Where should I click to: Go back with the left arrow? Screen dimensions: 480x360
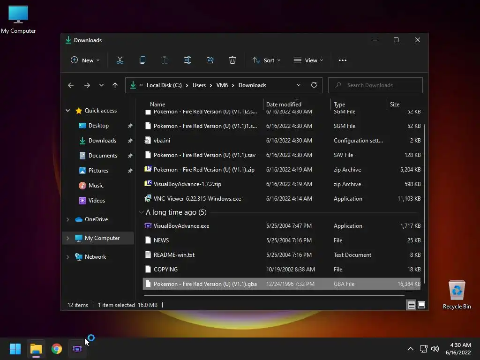point(71,85)
